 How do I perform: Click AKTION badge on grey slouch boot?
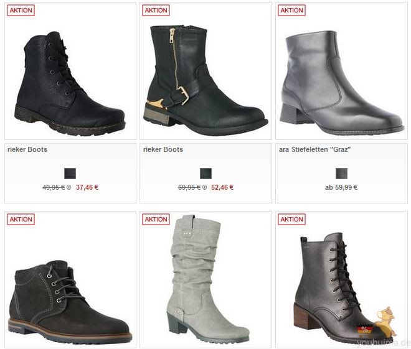click(x=156, y=220)
